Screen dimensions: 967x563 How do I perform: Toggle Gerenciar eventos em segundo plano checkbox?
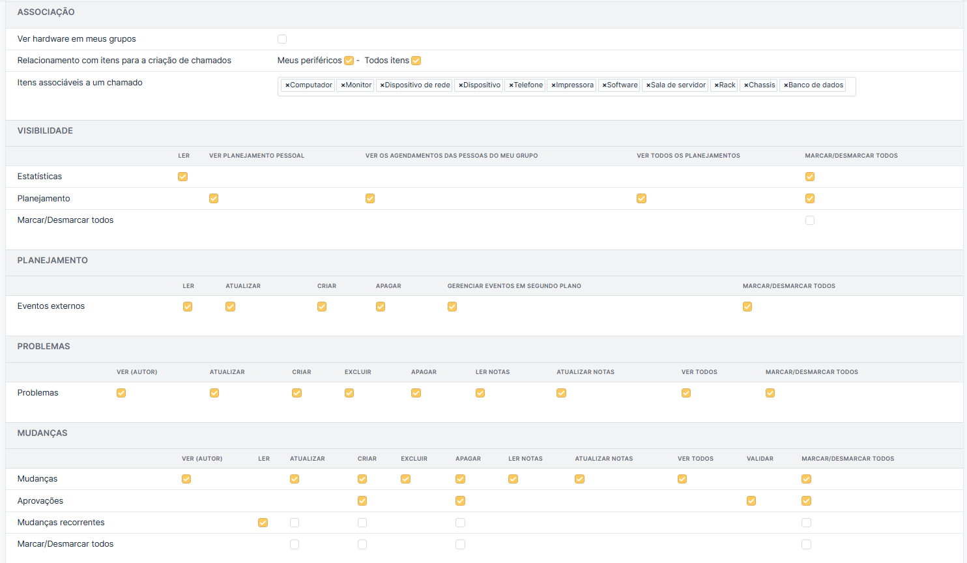pos(452,307)
